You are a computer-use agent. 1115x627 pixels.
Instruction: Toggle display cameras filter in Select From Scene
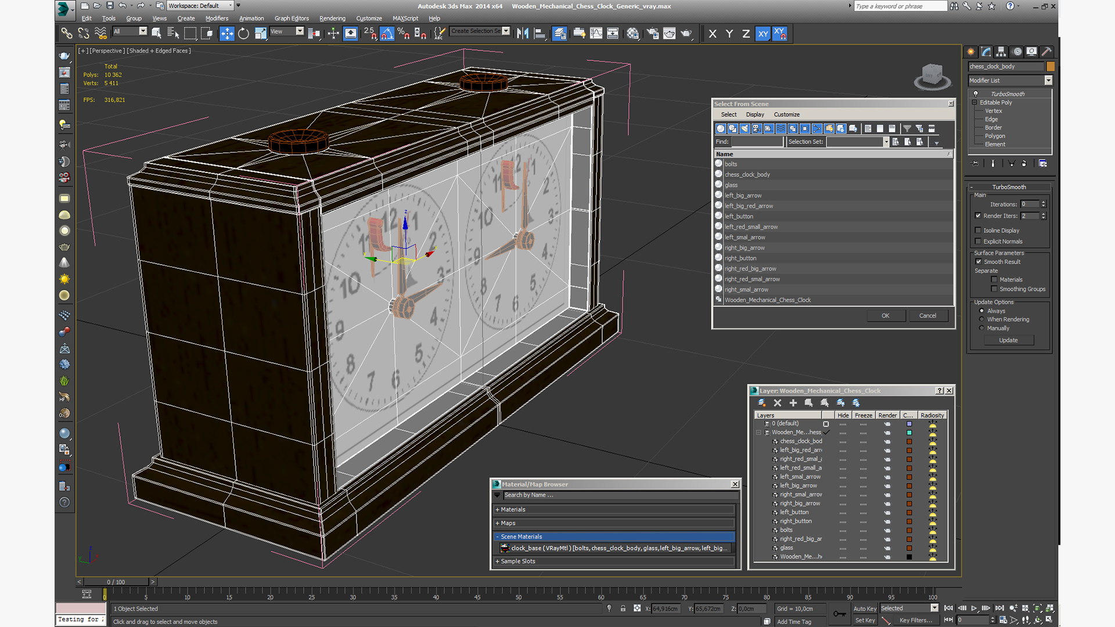click(x=757, y=129)
